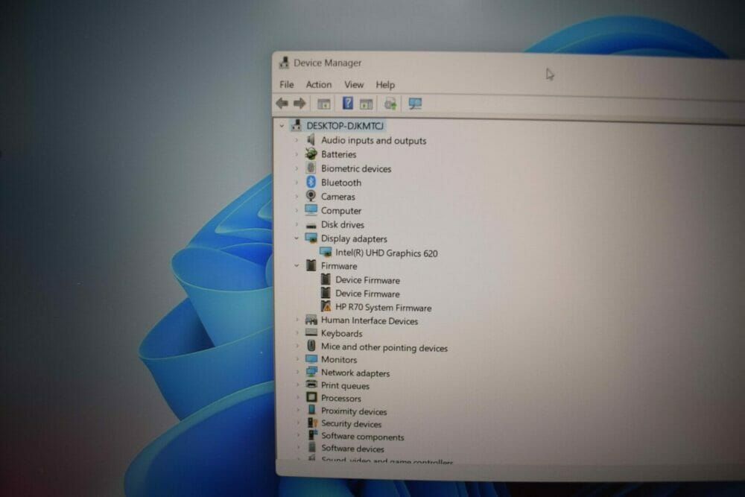Viewport: 745px width, 497px height.
Task: Click the Mice and other pointing devices icon
Action: (311, 346)
